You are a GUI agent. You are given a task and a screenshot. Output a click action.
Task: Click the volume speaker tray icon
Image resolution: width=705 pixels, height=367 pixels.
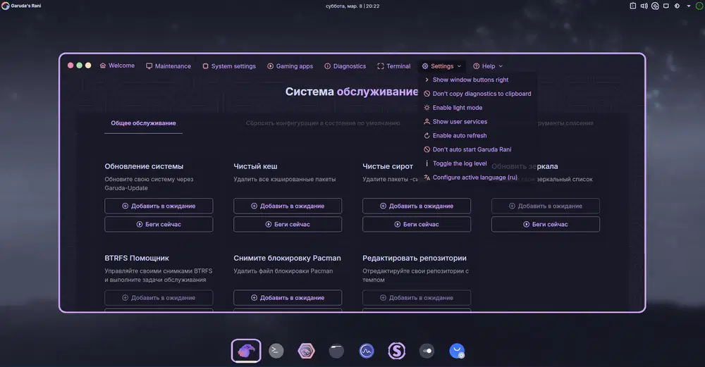[x=644, y=6]
